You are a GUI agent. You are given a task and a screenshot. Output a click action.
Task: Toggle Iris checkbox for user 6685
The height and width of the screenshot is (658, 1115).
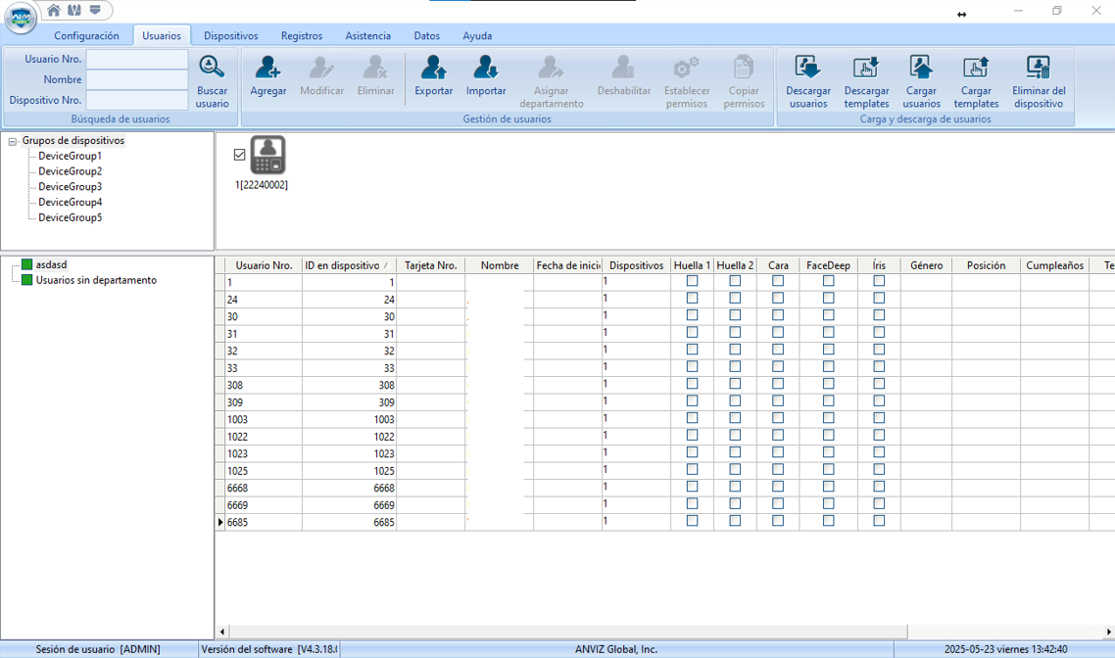pos(879,521)
